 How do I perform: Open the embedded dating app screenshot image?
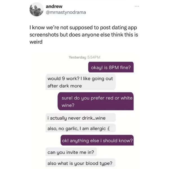click(x=84, y=110)
